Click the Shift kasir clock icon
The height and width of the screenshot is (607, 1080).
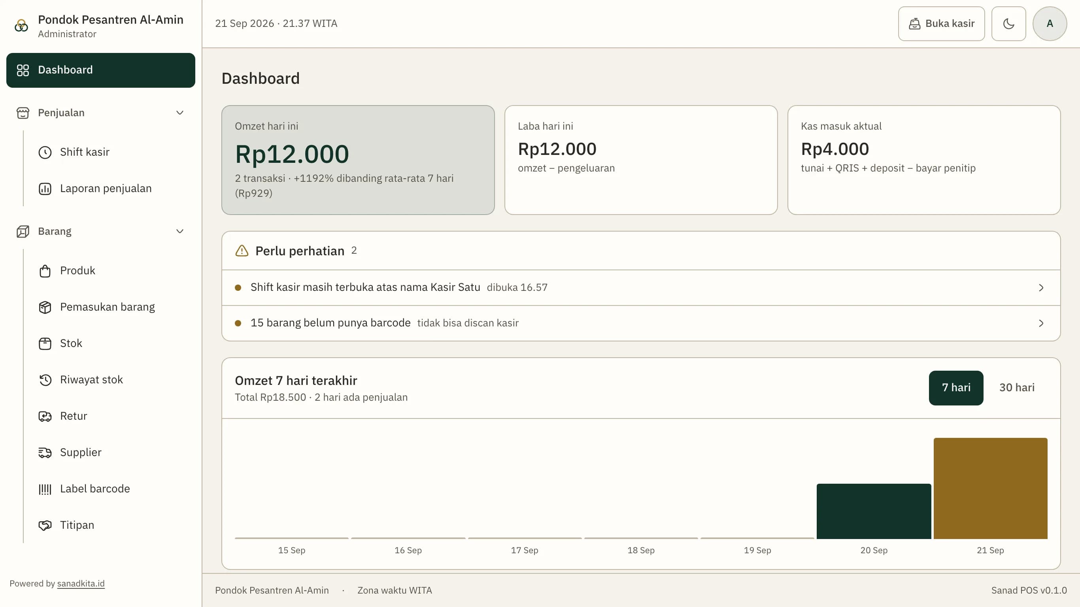(x=45, y=152)
